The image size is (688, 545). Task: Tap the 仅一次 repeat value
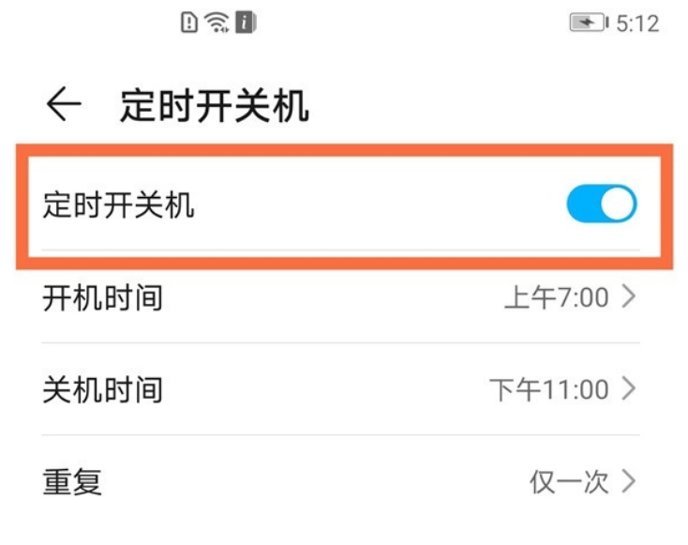(x=569, y=482)
